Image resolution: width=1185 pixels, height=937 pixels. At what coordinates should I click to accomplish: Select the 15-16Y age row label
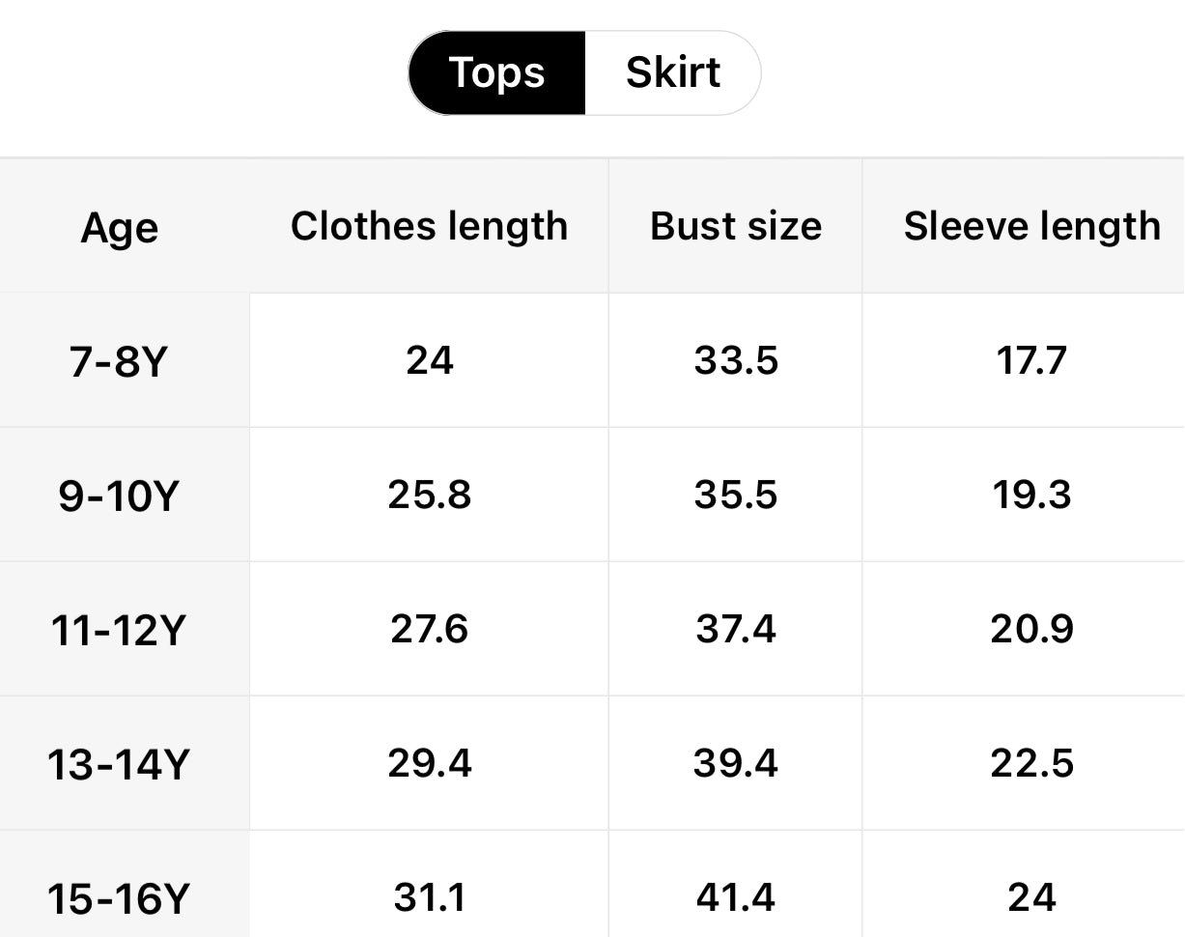tap(118, 899)
